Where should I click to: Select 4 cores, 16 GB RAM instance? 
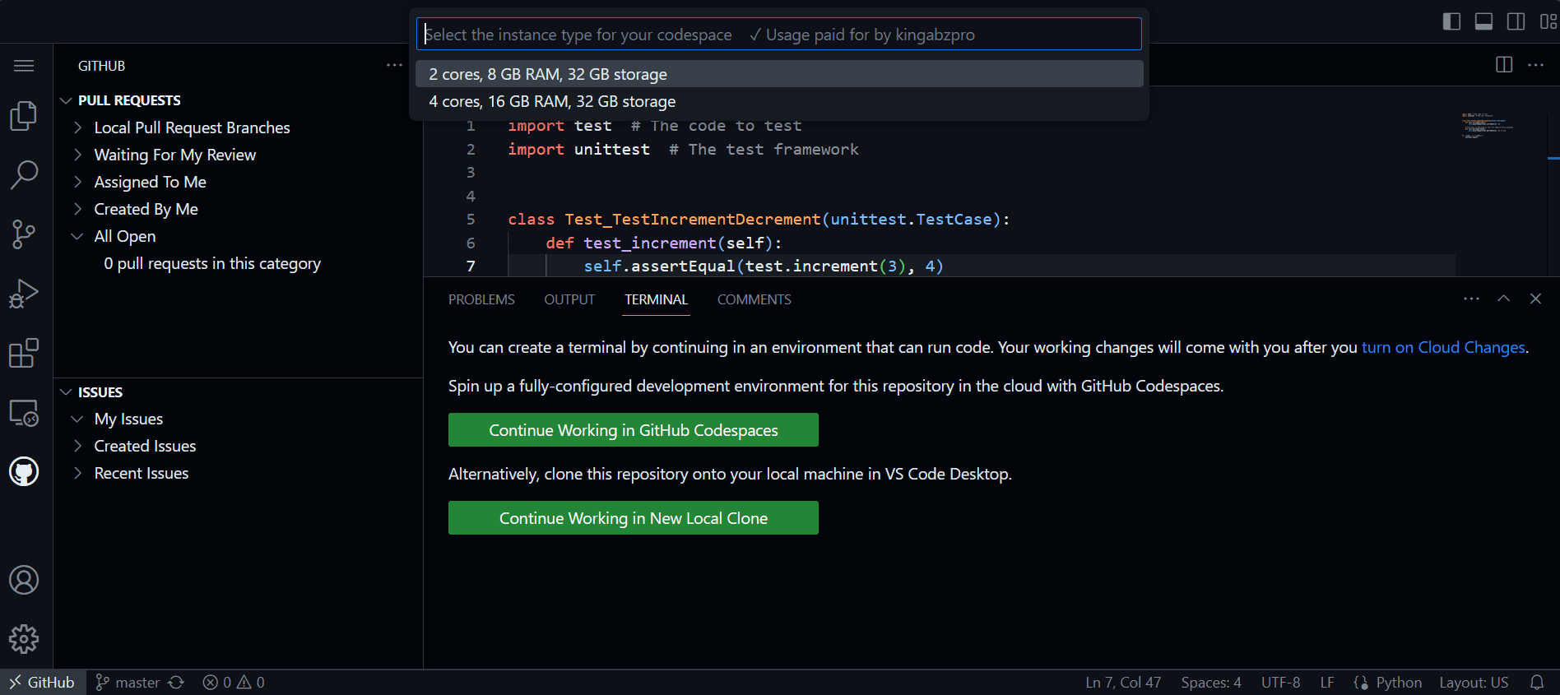(x=779, y=101)
